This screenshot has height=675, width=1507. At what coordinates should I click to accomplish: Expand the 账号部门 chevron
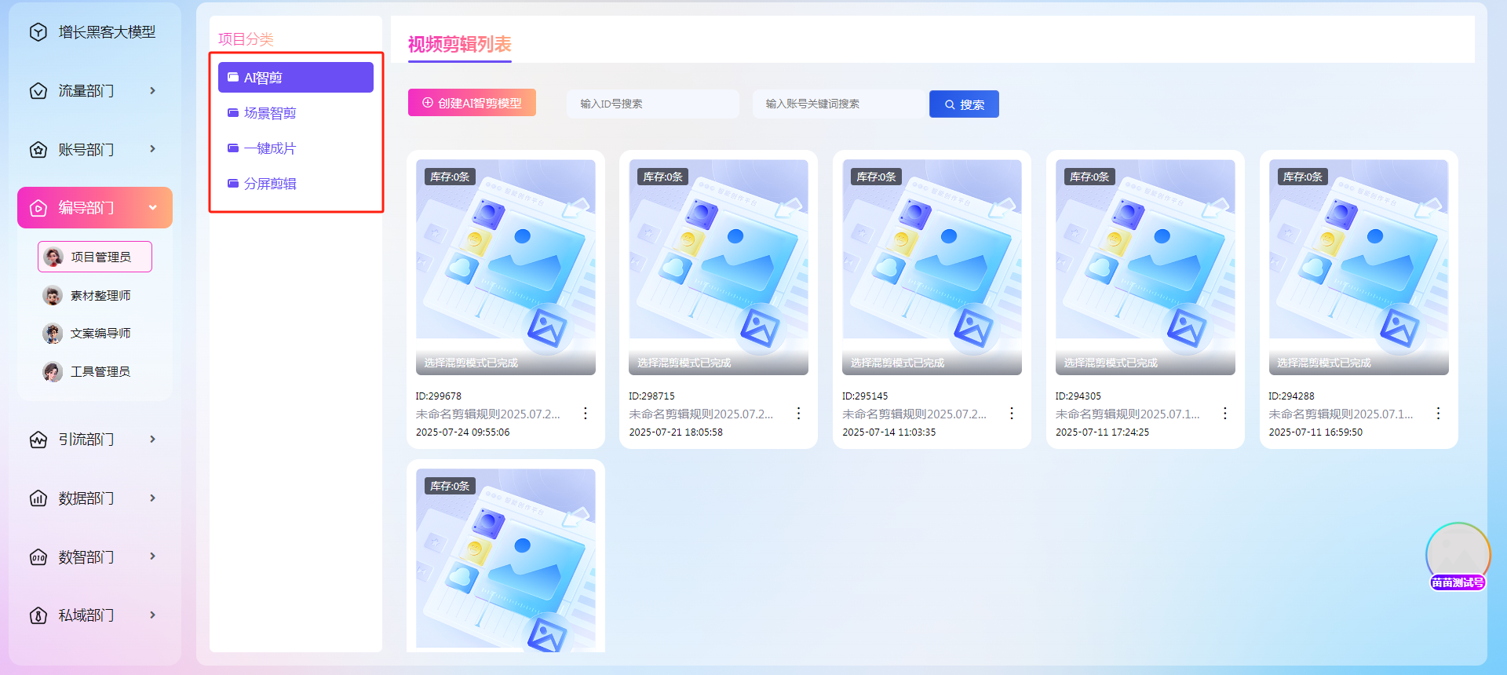[x=152, y=149]
